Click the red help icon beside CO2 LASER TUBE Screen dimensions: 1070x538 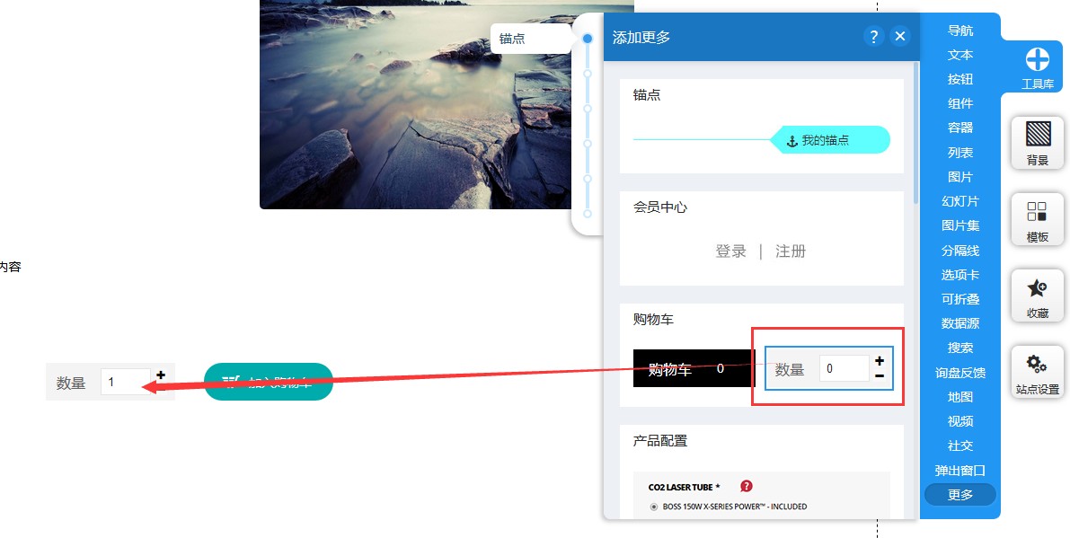click(747, 486)
